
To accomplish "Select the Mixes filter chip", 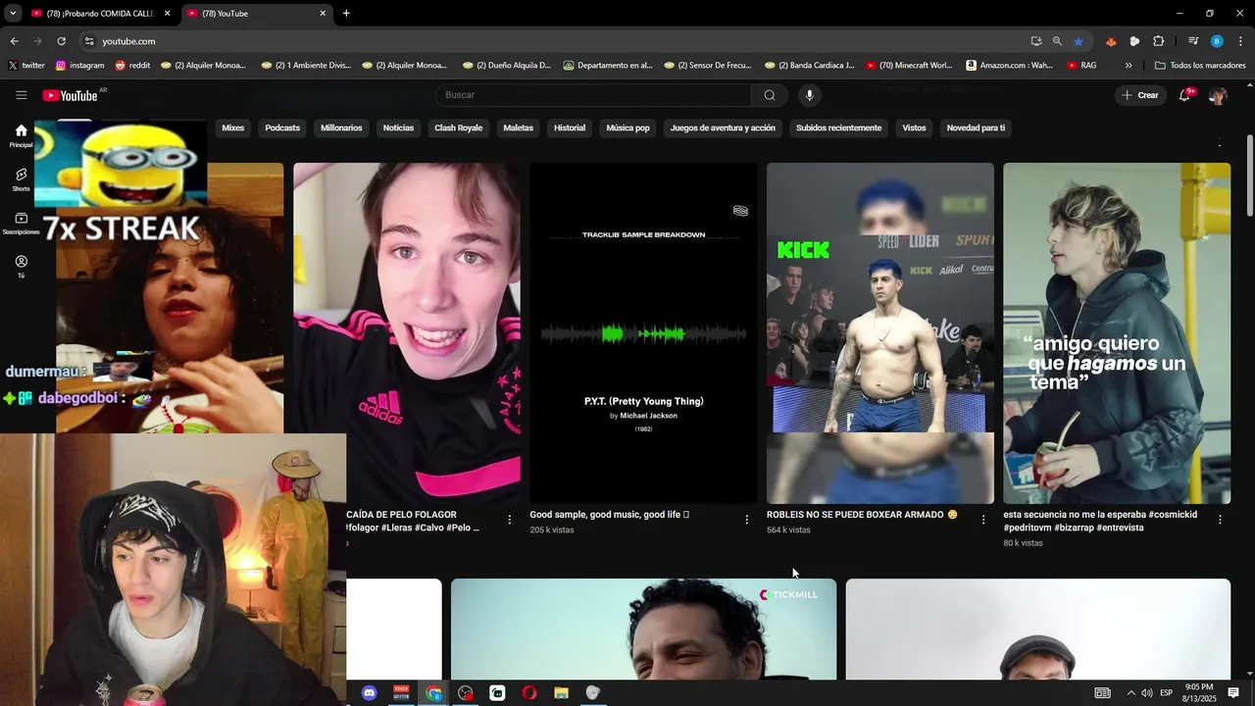I will [x=232, y=127].
